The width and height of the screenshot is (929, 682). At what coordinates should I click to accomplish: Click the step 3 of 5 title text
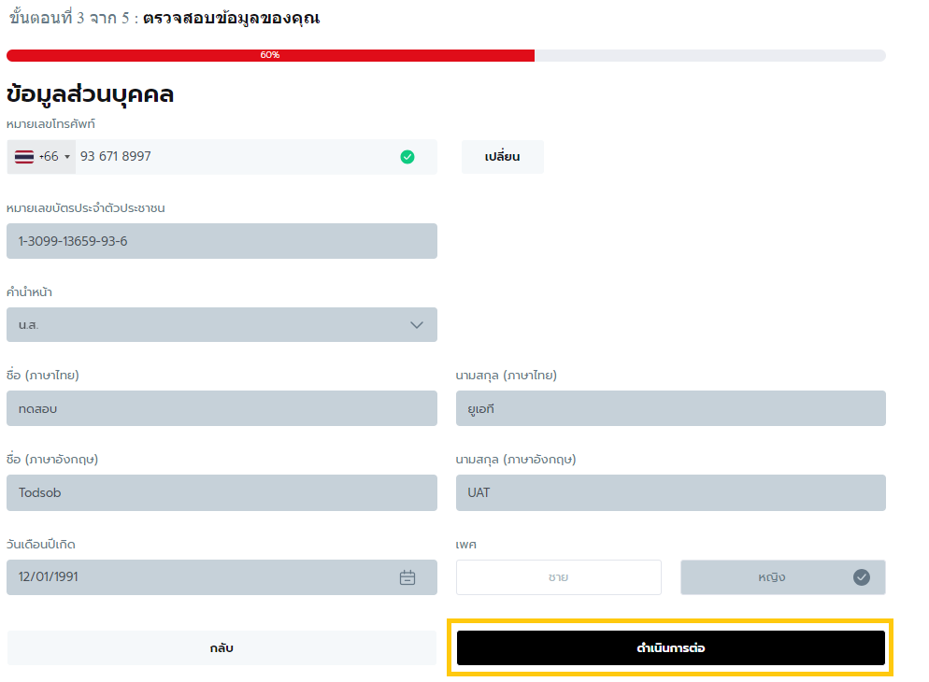click(x=164, y=19)
